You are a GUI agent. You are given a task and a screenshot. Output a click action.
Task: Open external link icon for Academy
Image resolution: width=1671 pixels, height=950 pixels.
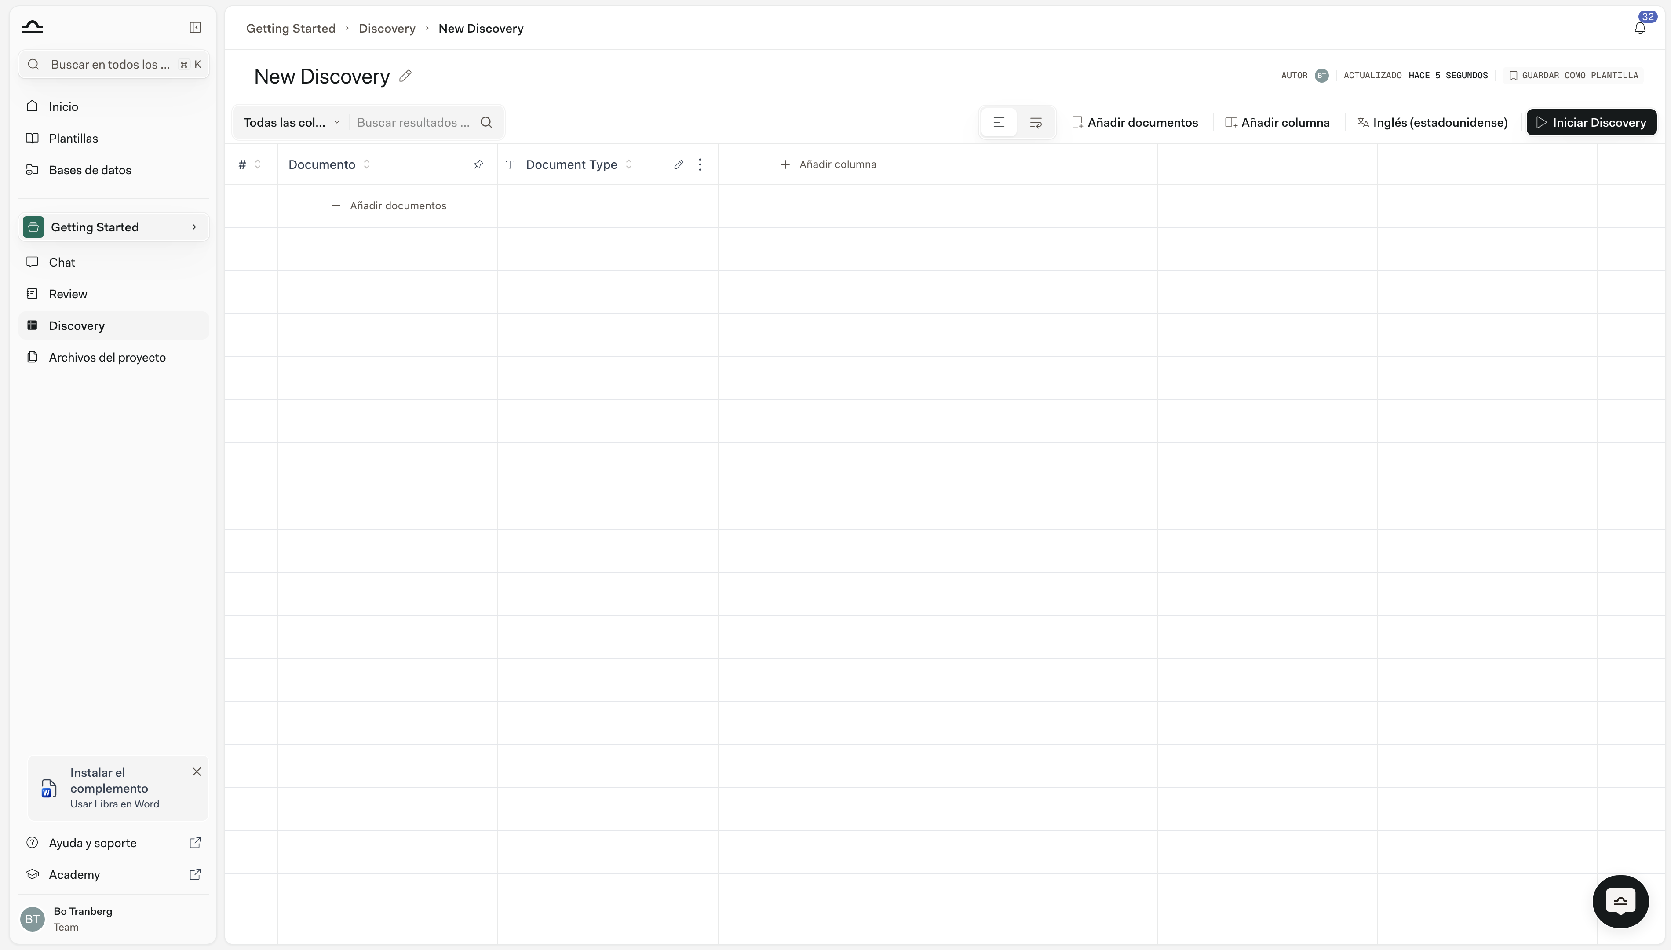click(195, 874)
